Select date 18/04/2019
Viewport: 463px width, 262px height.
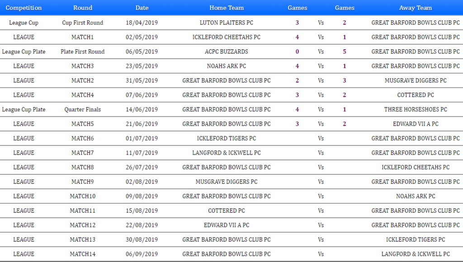point(142,23)
